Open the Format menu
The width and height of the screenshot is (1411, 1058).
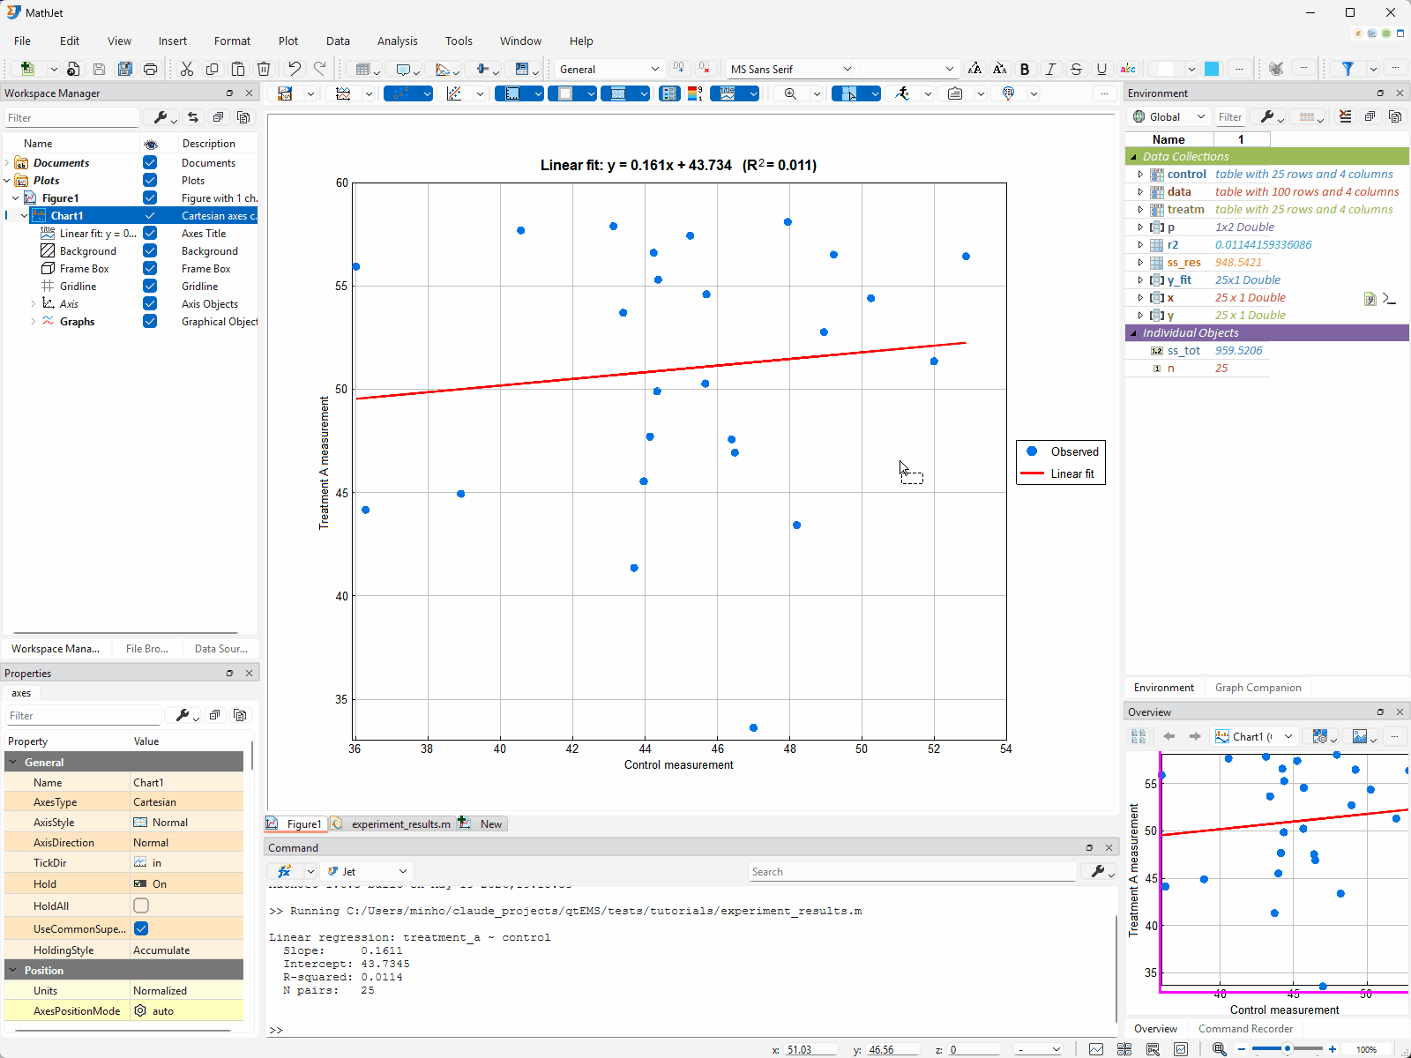(x=232, y=41)
